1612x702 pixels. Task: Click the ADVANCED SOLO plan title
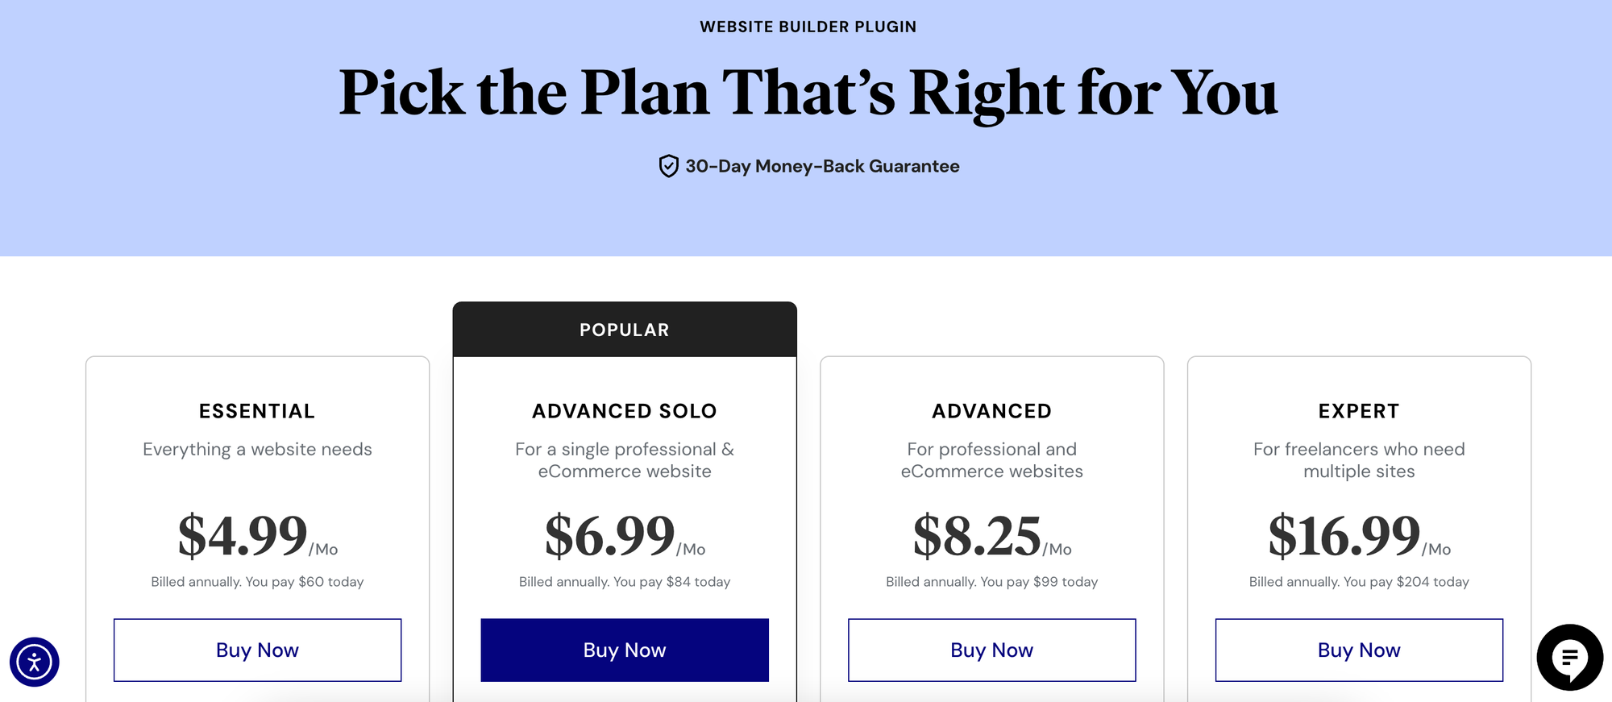[x=625, y=411]
